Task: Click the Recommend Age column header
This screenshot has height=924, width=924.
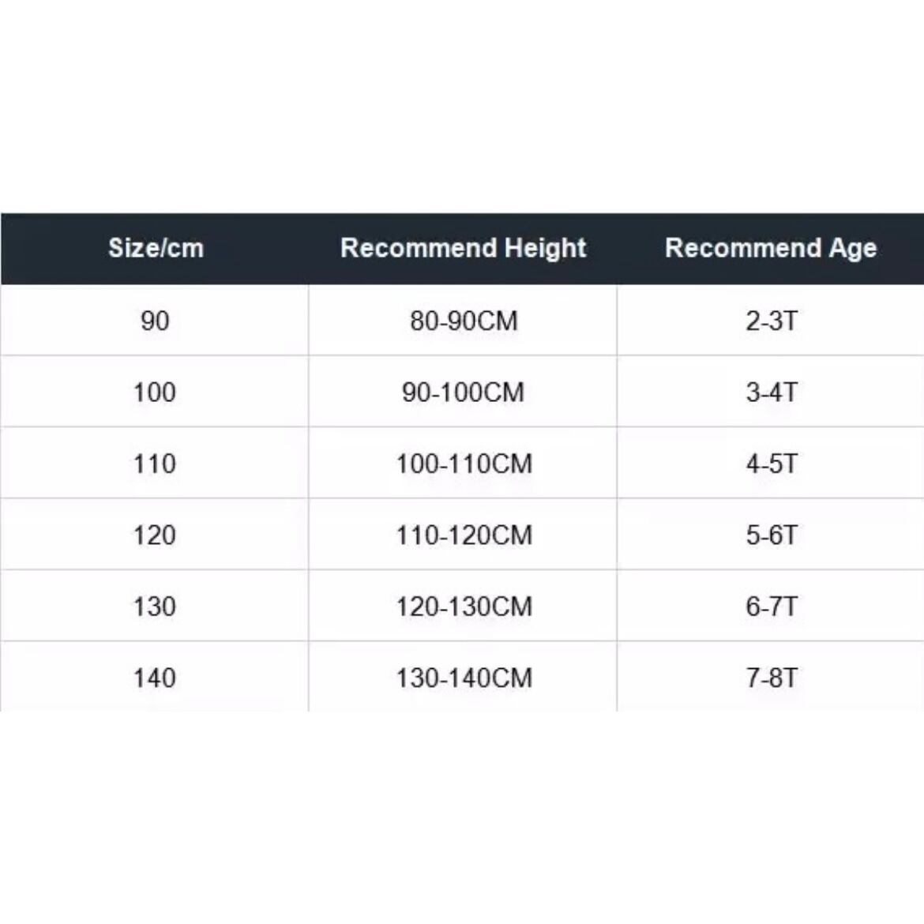Action: 771,248
